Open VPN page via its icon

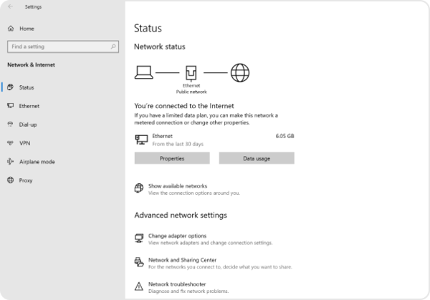click(x=10, y=143)
